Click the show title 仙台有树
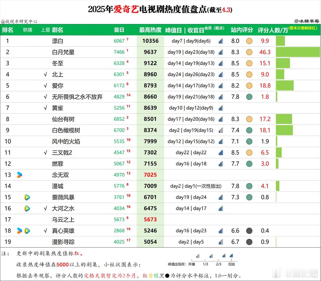This screenshot has height=281, width=321. point(63,119)
